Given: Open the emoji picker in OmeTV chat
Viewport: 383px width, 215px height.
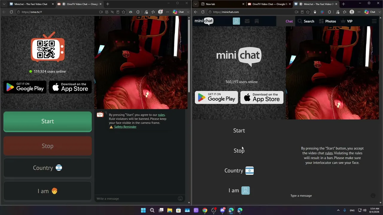Looking at the screenshot, I should (180, 198).
